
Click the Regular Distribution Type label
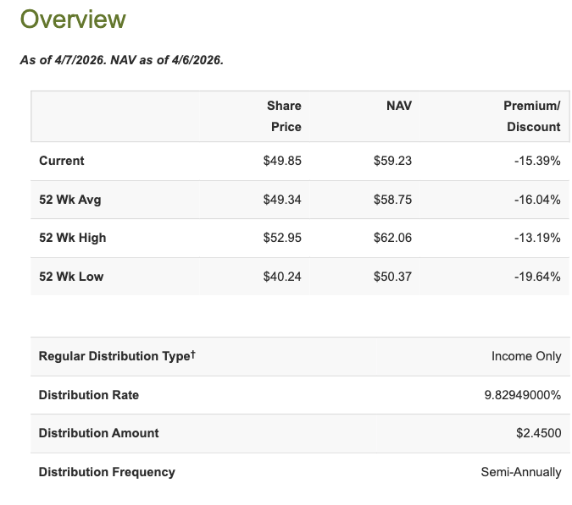114,356
